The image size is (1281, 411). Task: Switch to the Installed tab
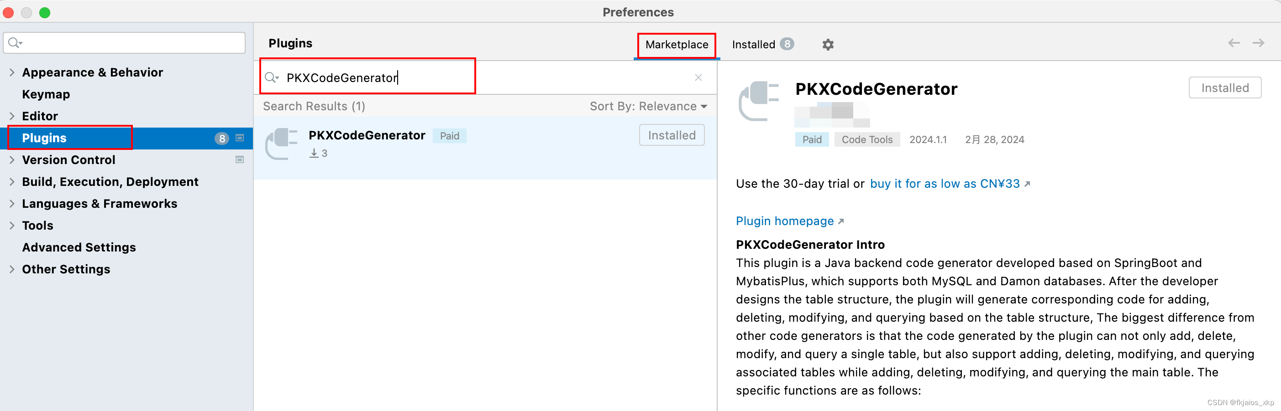tap(762, 45)
